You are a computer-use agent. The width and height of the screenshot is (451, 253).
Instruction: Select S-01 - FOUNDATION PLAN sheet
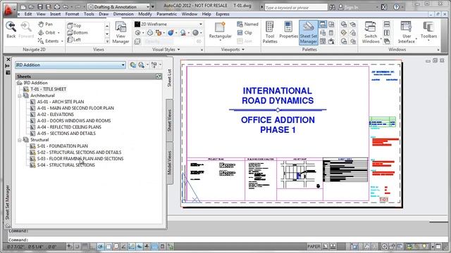[x=63, y=146]
